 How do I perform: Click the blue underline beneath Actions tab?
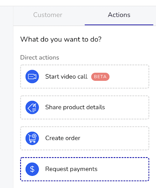click(119, 25)
